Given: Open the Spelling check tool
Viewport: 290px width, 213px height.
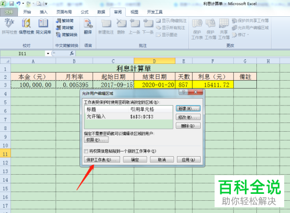Looking at the screenshot, I should click(x=9, y=26).
